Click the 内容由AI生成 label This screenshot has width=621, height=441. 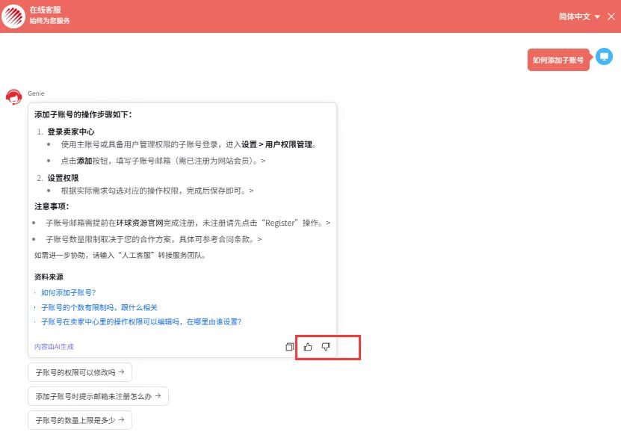coord(54,347)
